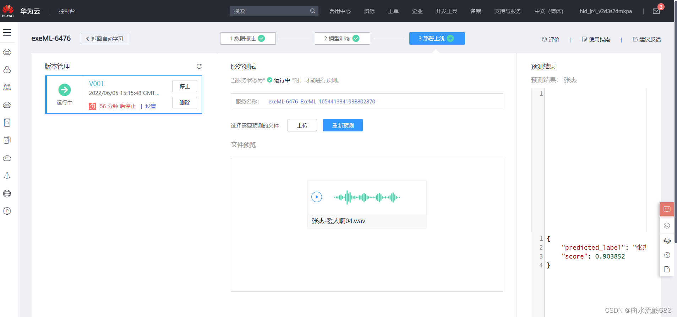This screenshot has height=317, width=677.
Task: Click the V001 version title
Action: (96, 84)
